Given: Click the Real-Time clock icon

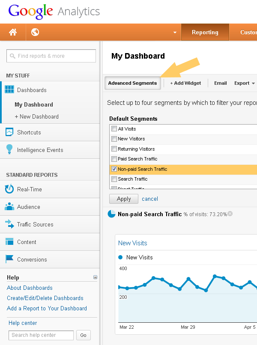Looking at the screenshot, I should 9,189.
